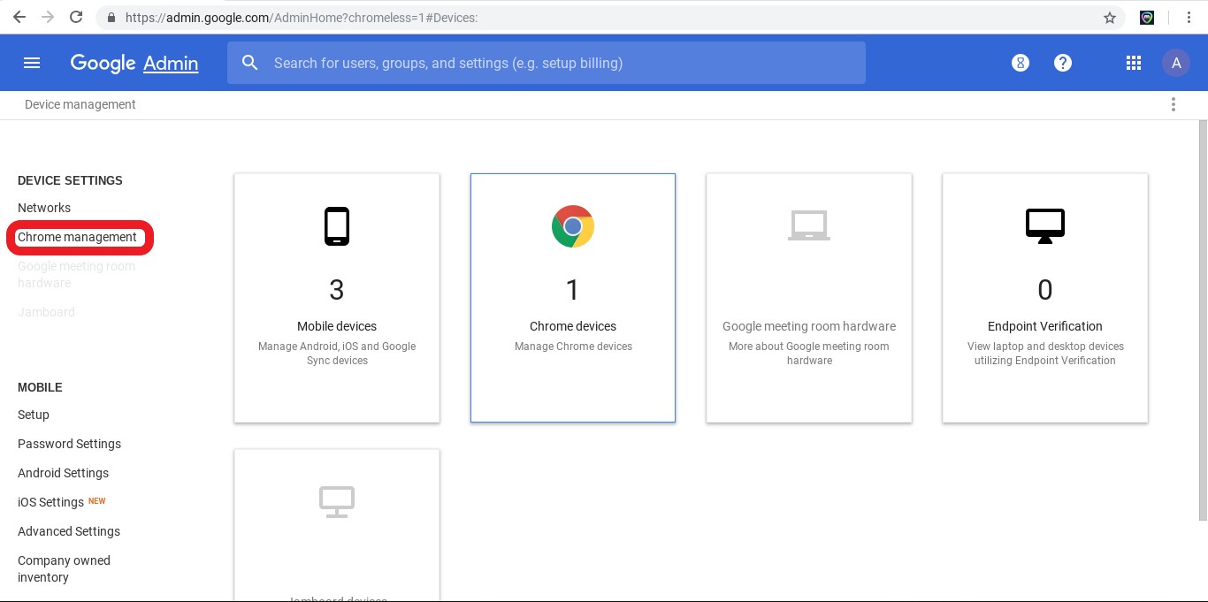Go back with the browser back arrow
The image size is (1208, 602).
click(x=19, y=17)
